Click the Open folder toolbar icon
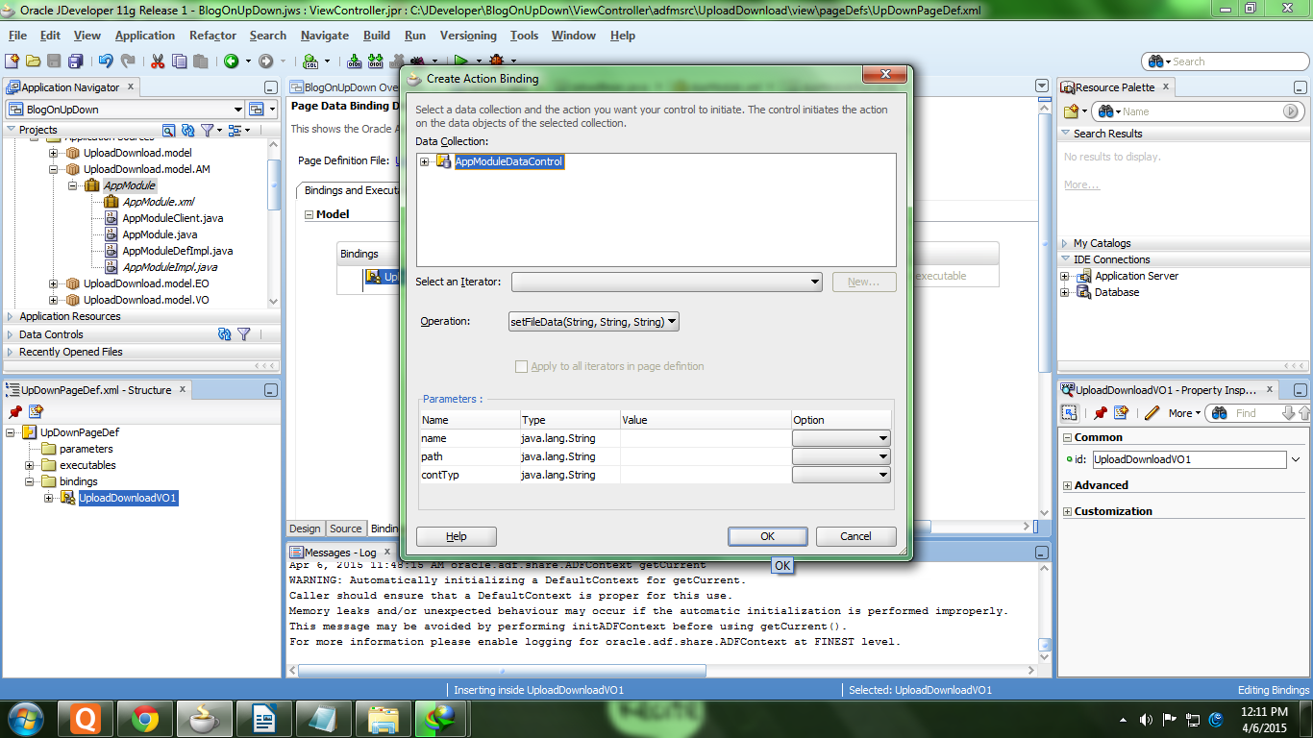1313x738 pixels. tap(33, 61)
